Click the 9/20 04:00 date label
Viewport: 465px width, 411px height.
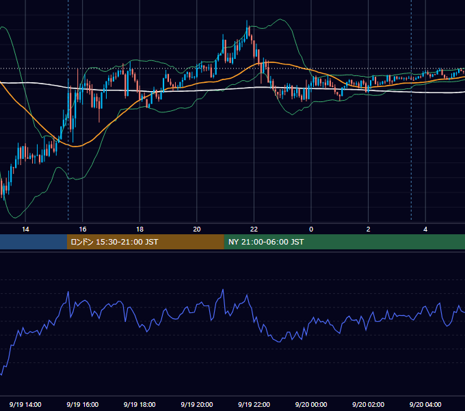click(425, 404)
